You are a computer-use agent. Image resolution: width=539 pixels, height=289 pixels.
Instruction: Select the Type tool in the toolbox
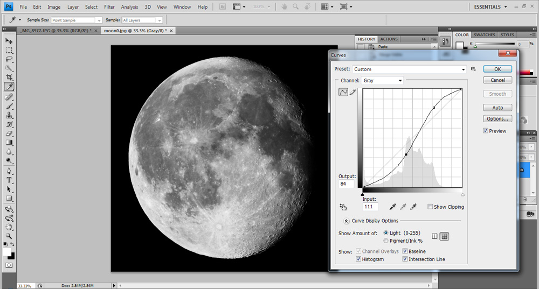click(x=9, y=180)
